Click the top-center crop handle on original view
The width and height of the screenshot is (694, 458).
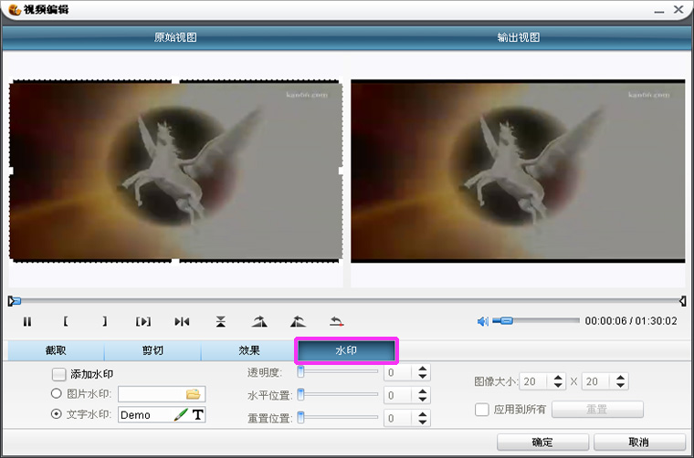pos(175,81)
